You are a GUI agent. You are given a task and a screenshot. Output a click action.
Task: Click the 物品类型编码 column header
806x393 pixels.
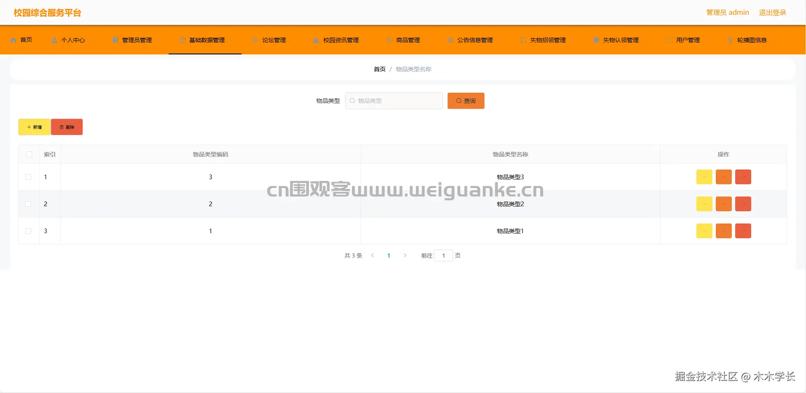tap(210, 154)
